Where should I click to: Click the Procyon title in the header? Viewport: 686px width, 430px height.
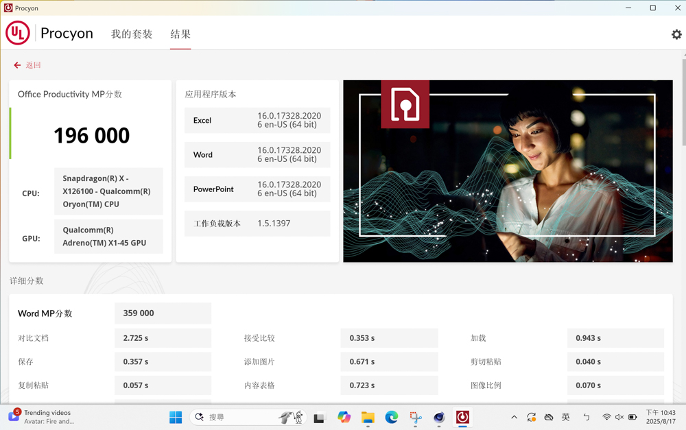click(67, 33)
